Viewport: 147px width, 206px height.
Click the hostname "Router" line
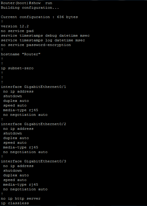pyautogui.click(x=21, y=54)
